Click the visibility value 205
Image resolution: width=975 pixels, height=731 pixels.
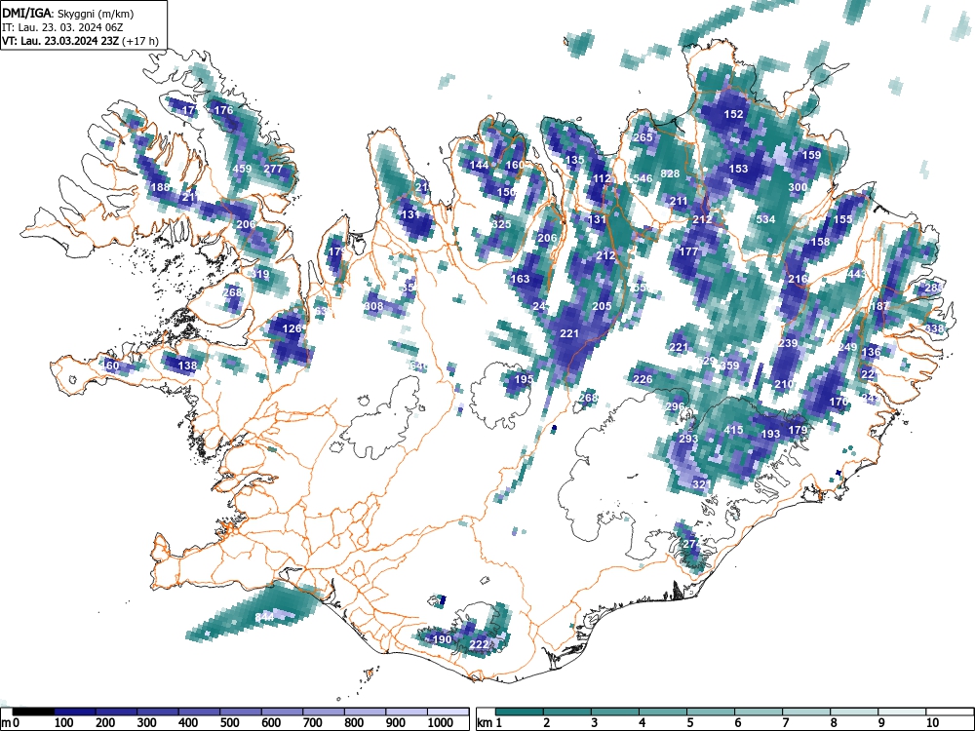(602, 306)
